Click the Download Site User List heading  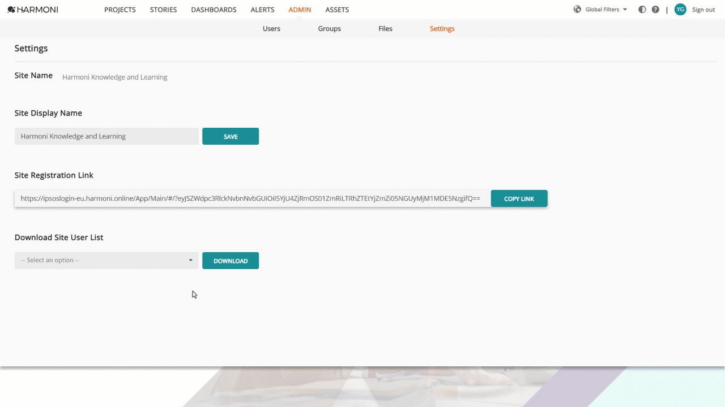click(x=59, y=237)
